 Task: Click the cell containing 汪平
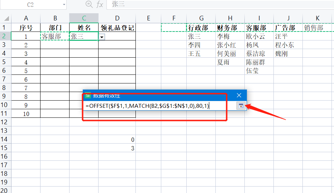(x=288, y=37)
